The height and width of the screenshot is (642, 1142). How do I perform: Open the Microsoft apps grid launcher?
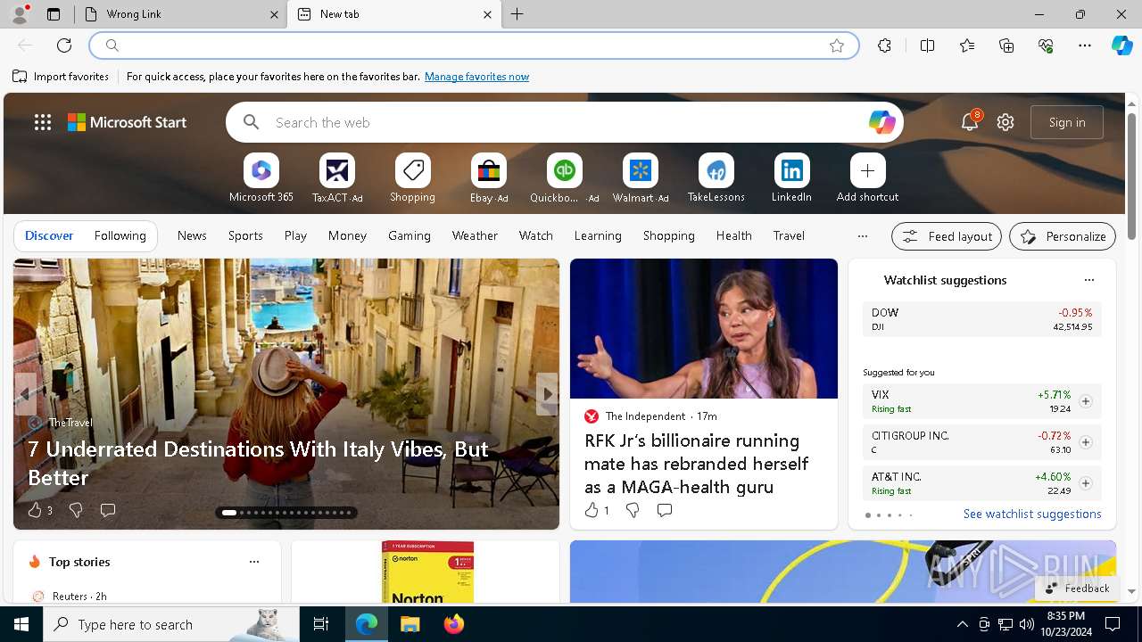pos(43,122)
